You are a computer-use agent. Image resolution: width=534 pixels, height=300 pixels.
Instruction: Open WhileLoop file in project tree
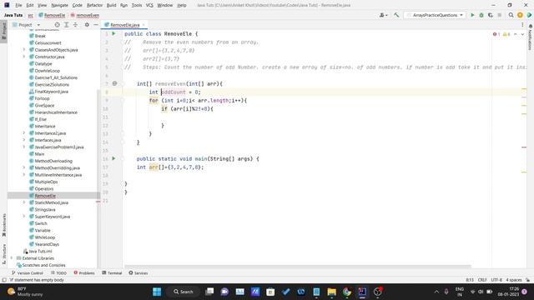pyautogui.click(x=44, y=237)
